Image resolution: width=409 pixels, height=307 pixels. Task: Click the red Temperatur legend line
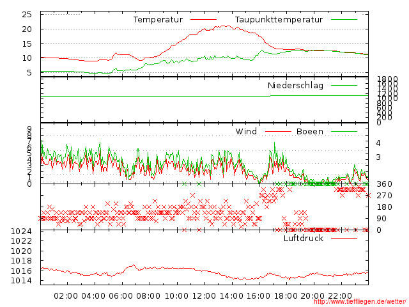(203, 20)
